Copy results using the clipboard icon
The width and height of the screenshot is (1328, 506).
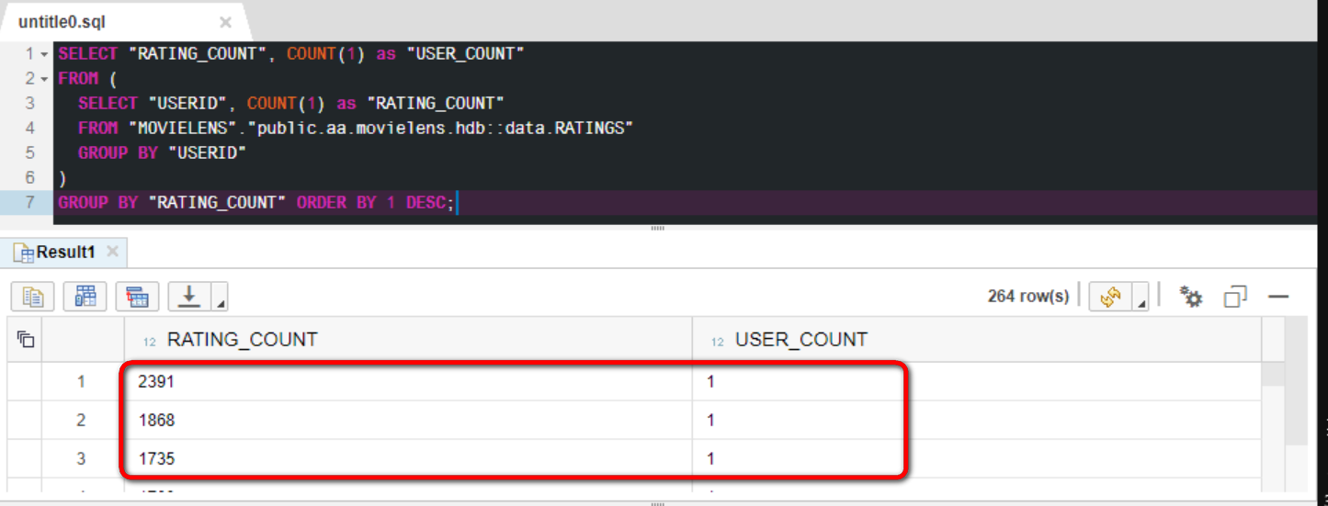33,297
